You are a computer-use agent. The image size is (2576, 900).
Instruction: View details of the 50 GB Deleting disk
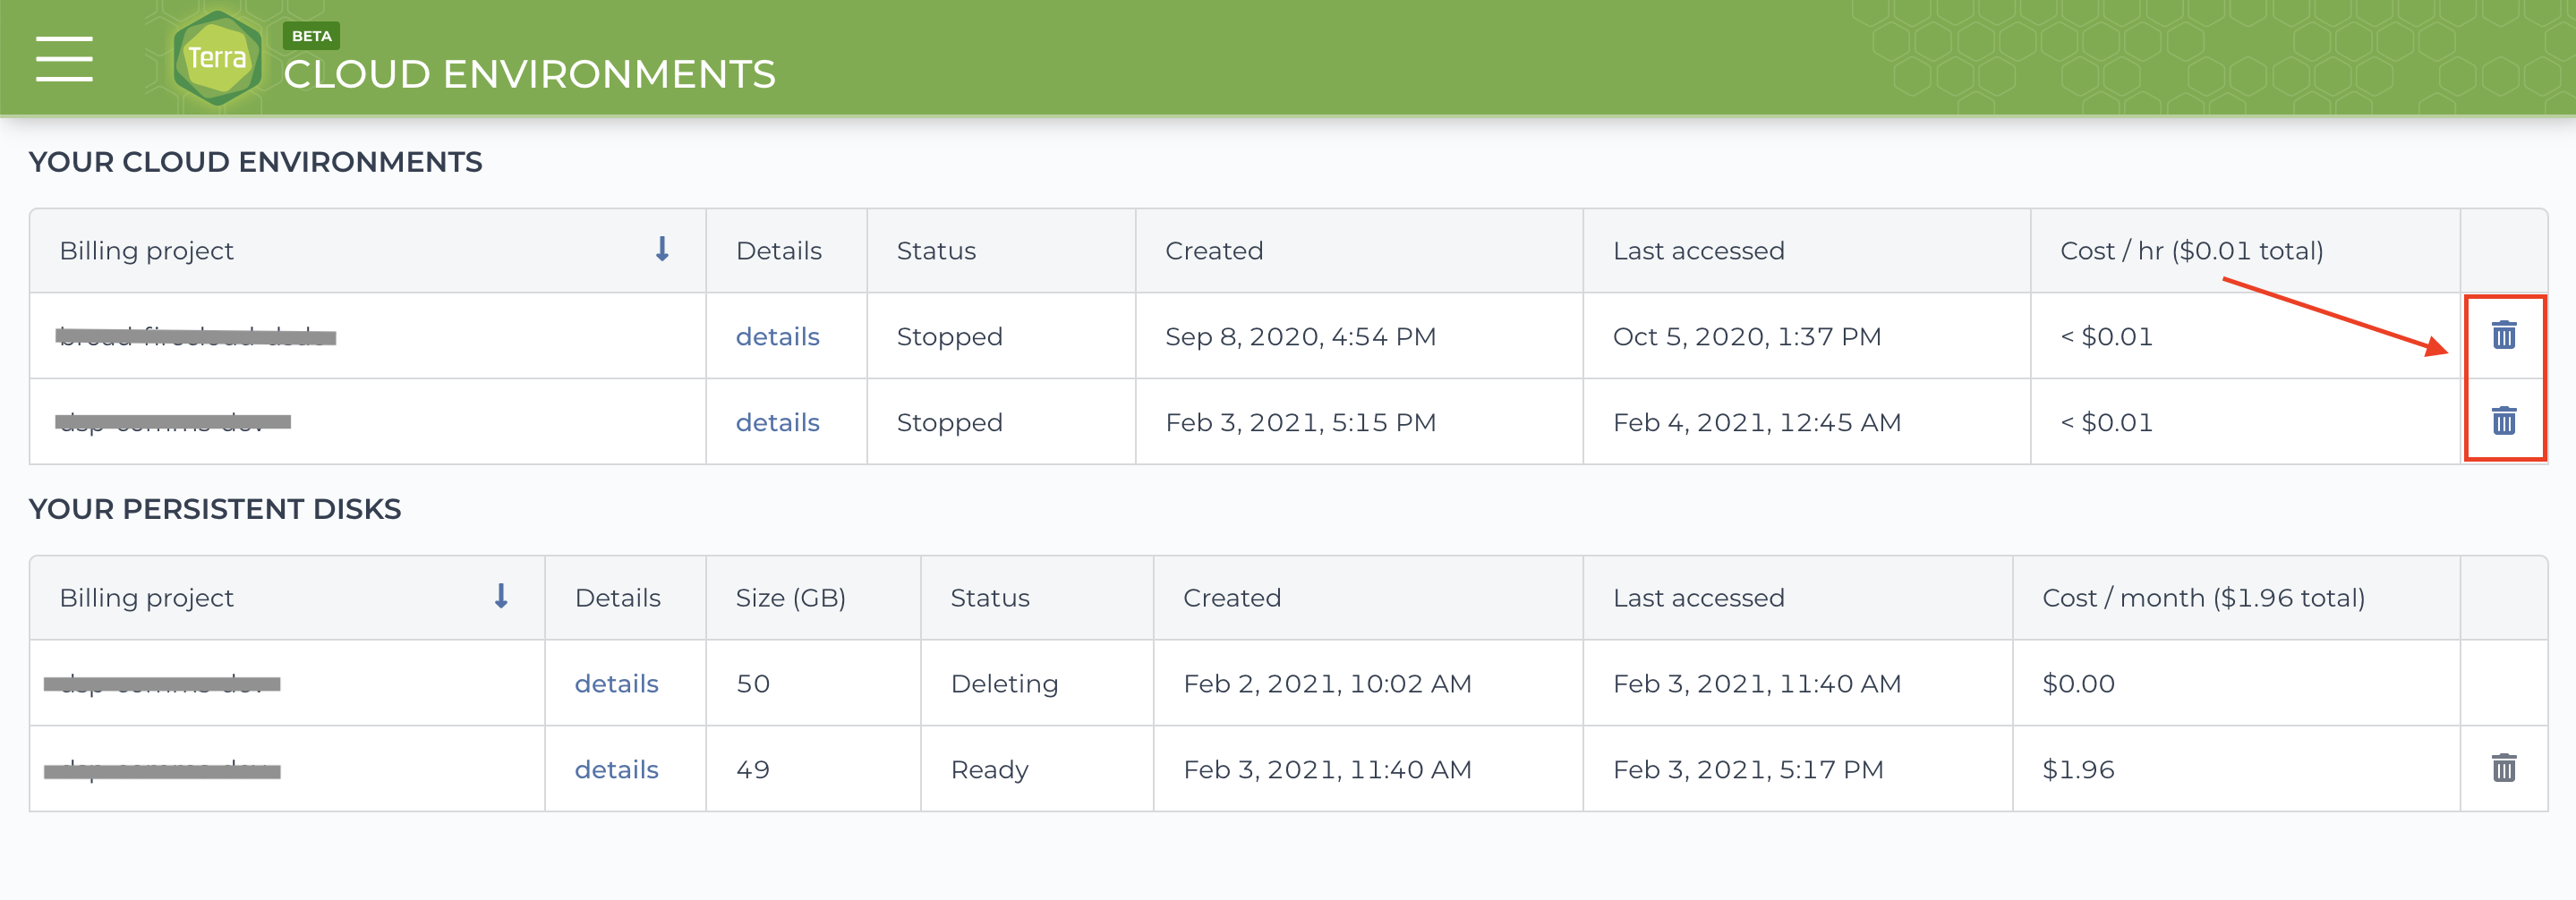point(616,684)
